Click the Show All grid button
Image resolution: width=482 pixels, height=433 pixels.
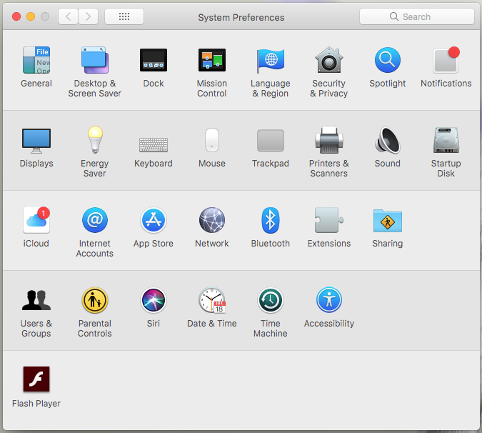124,16
